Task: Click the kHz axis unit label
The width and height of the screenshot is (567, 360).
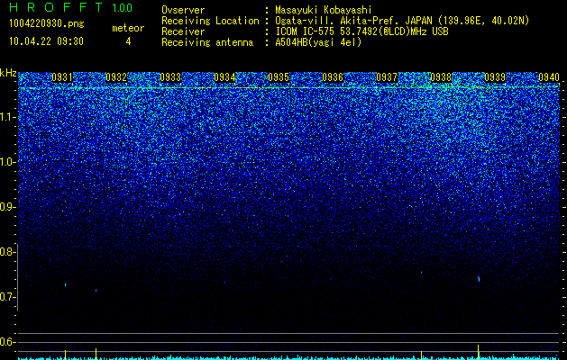Action: coord(8,73)
